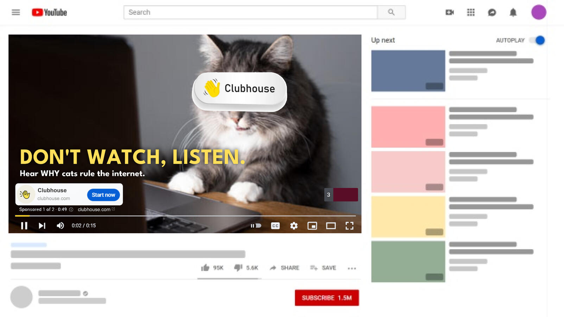Toggle the player autoplay pause switch
The height and width of the screenshot is (317, 564).
256,226
